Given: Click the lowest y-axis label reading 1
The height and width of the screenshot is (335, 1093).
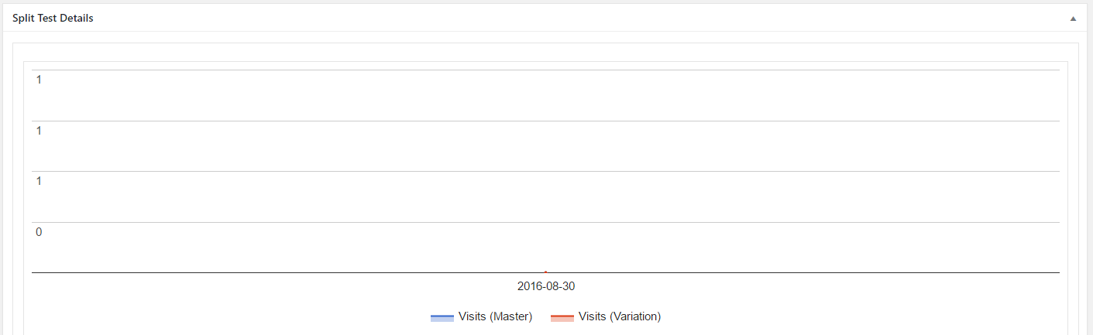Looking at the screenshot, I should tap(39, 181).
